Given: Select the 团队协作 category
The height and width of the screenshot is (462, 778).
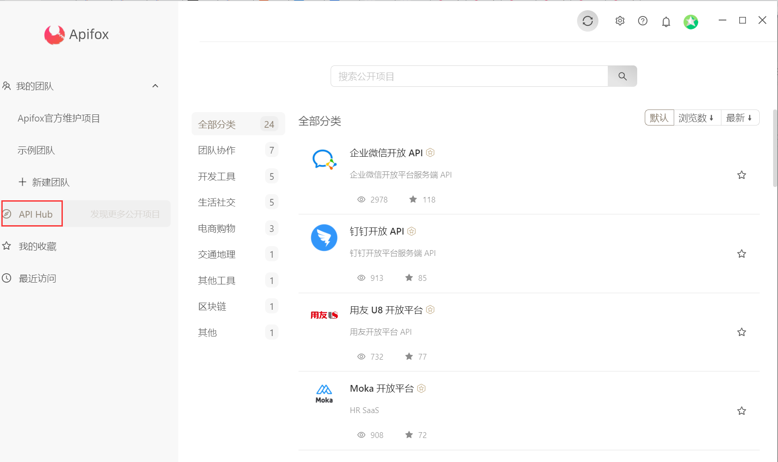Looking at the screenshot, I should point(238,150).
